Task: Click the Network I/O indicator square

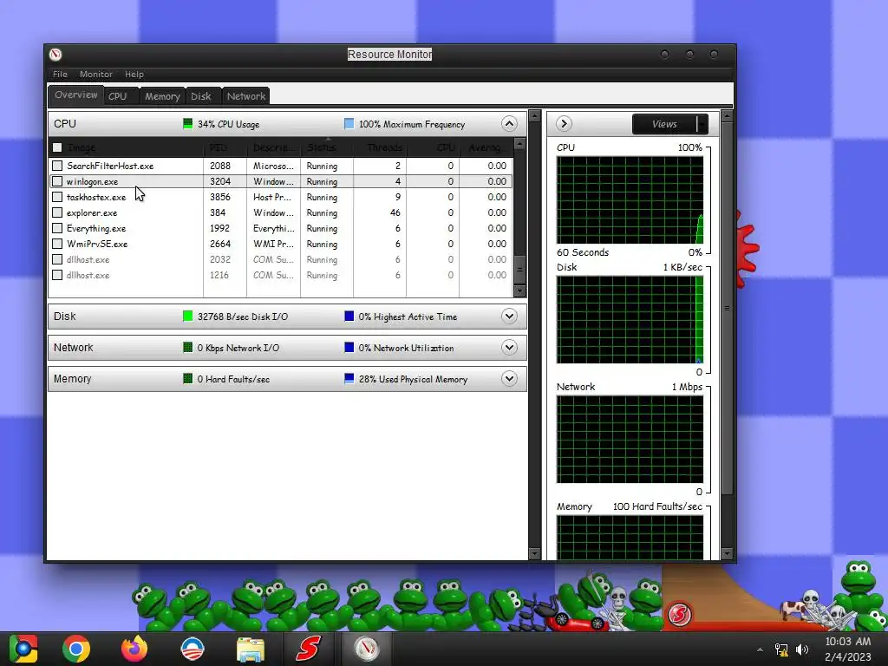Action: tap(187, 347)
